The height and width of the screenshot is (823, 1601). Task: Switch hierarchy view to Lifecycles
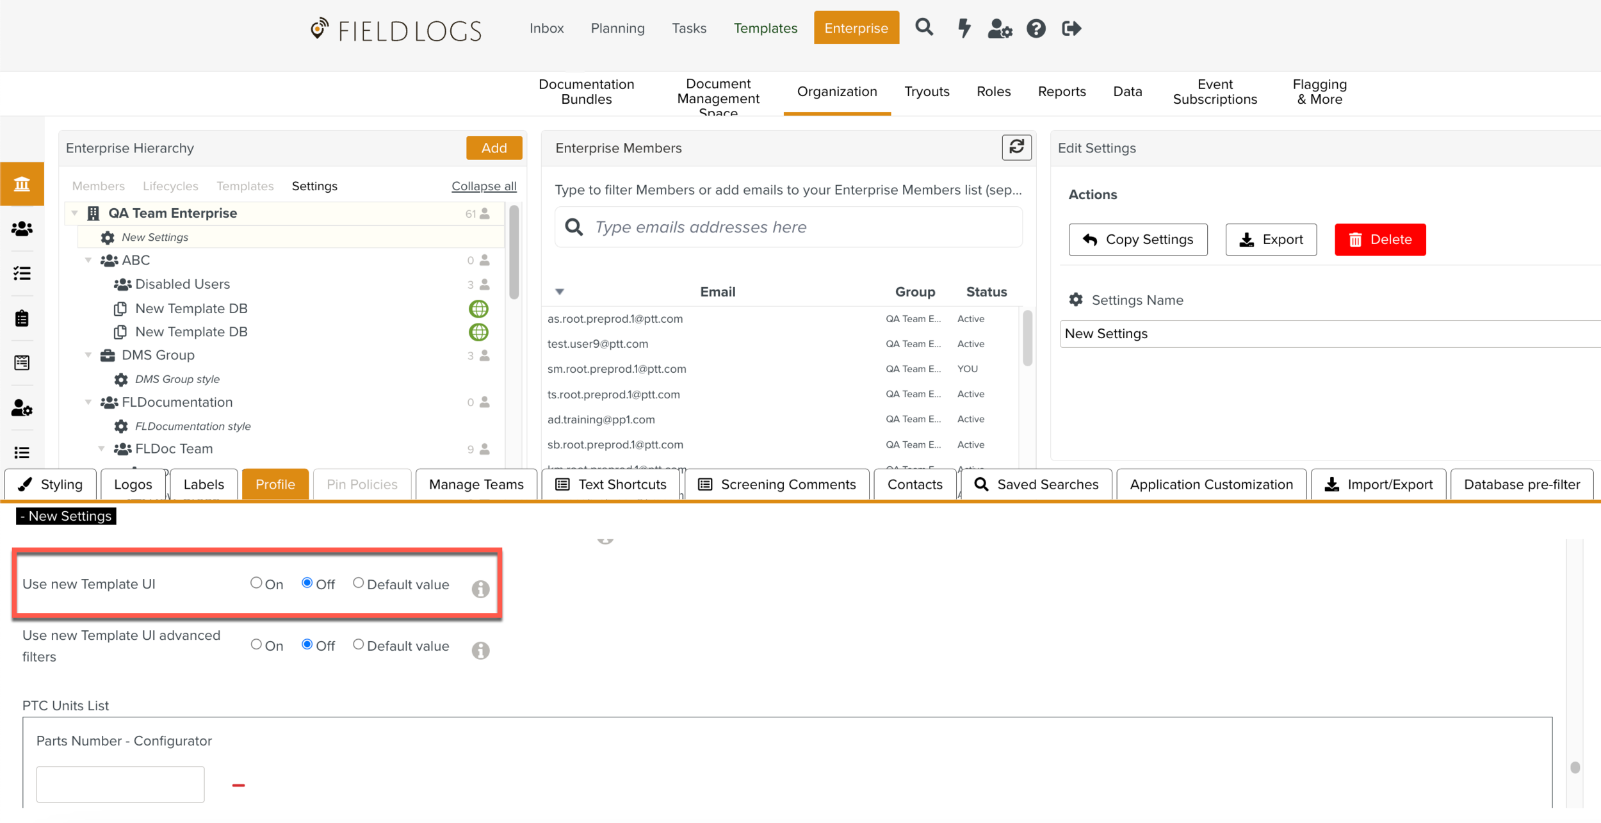(x=170, y=186)
